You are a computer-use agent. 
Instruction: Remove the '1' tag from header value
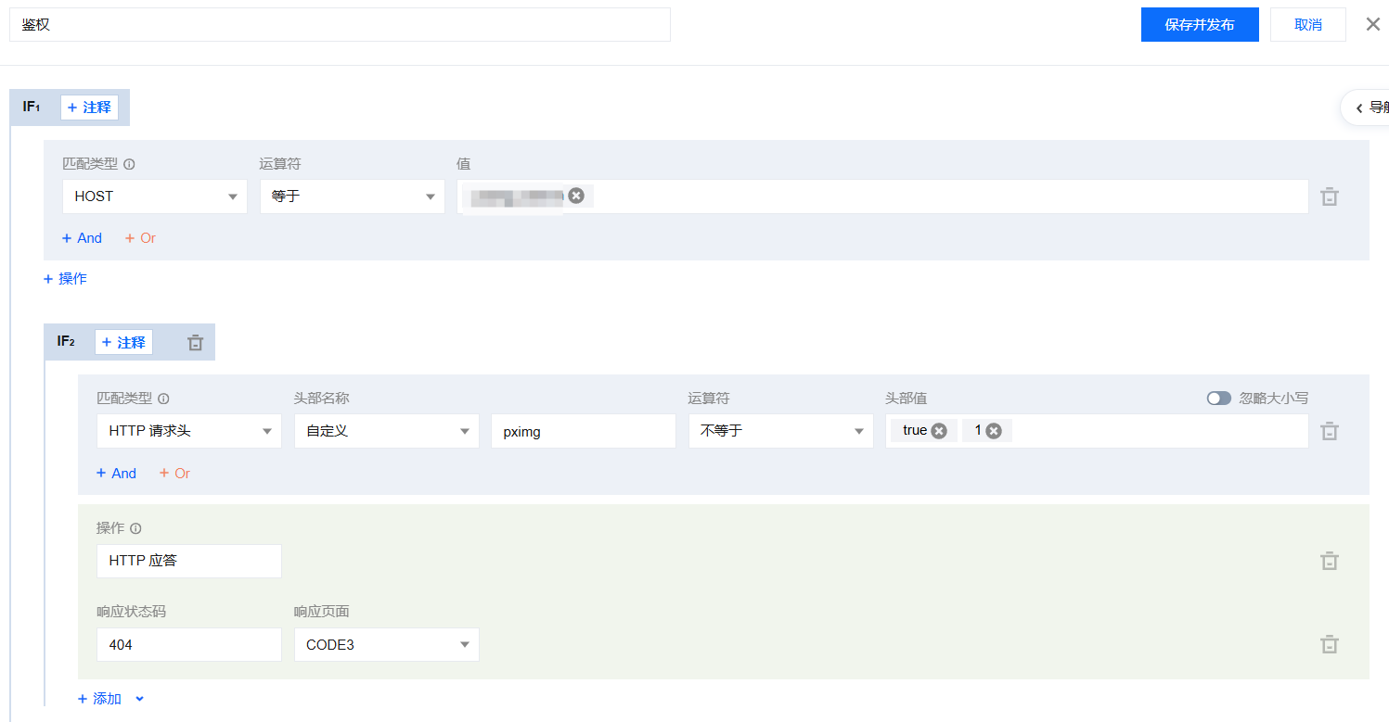994,431
